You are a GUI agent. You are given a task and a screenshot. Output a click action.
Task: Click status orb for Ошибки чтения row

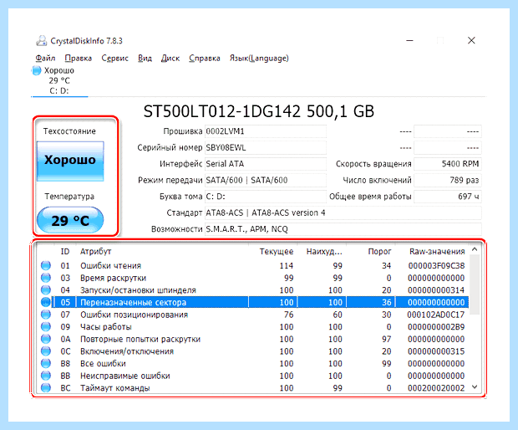point(46,265)
